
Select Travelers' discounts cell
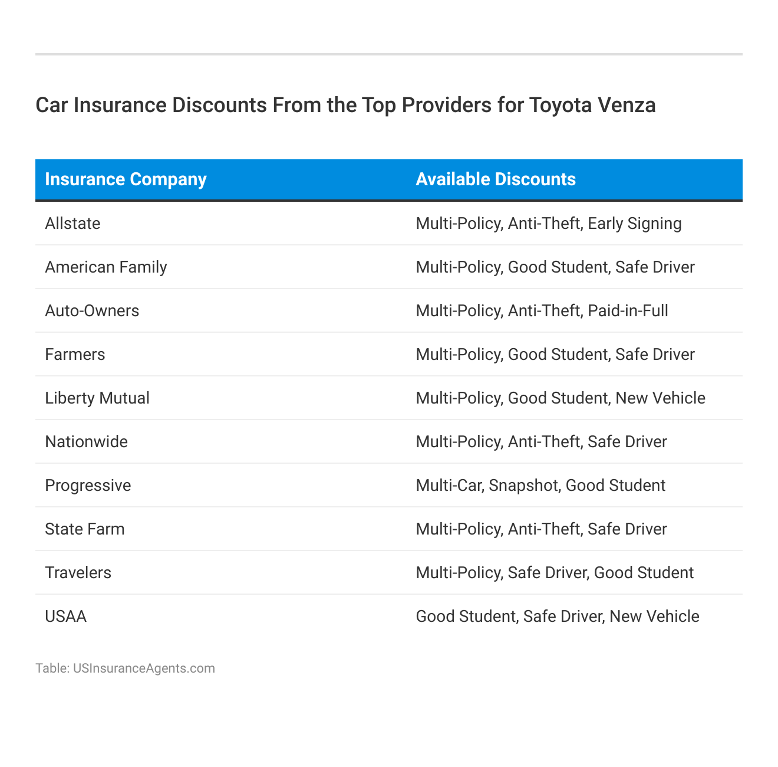pyautogui.click(x=555, y=573)
